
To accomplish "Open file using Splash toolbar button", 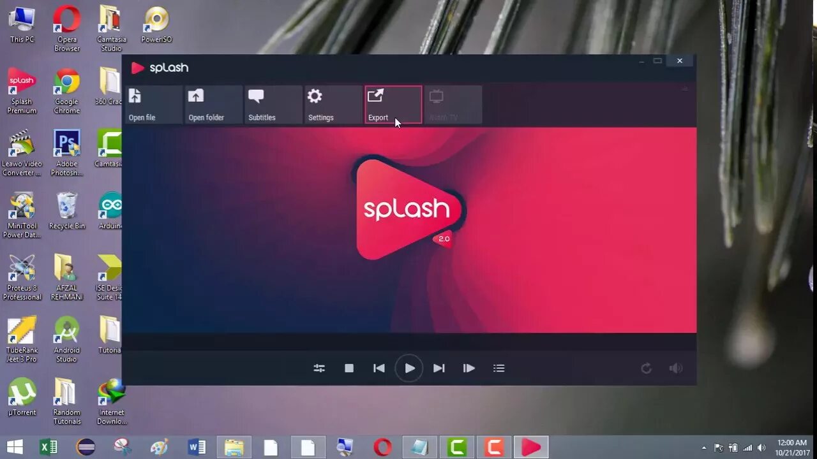I will [153, 105].
